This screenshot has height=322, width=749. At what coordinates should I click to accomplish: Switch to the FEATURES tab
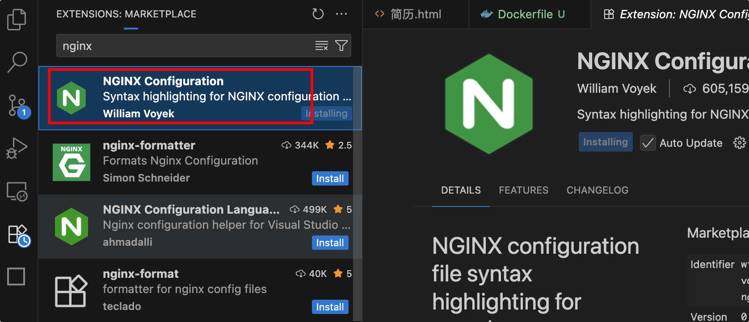click(523, 190)
